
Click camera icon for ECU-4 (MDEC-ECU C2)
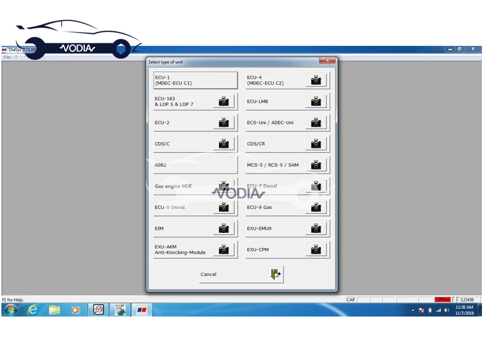click(316, 80)
